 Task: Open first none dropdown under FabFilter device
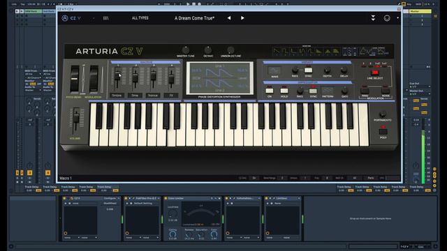pos(133,237)
